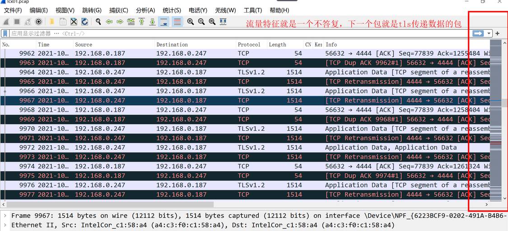Viewport: 508px width, 231px height.
Task: Click the Stop capture square icon
Action: [x=17, y=22]
